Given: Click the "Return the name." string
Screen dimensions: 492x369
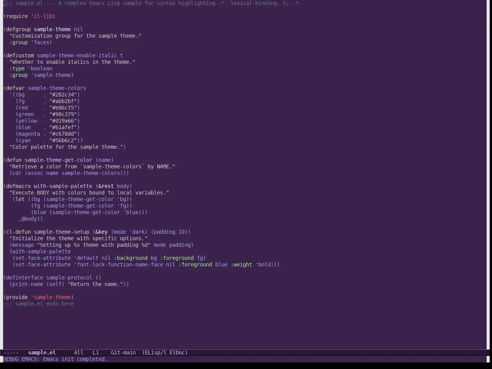Looking at the screenshot, I should click(x=95, y=284).
